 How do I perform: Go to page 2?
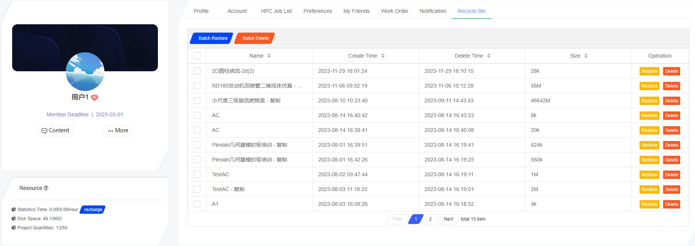[430, 219]
